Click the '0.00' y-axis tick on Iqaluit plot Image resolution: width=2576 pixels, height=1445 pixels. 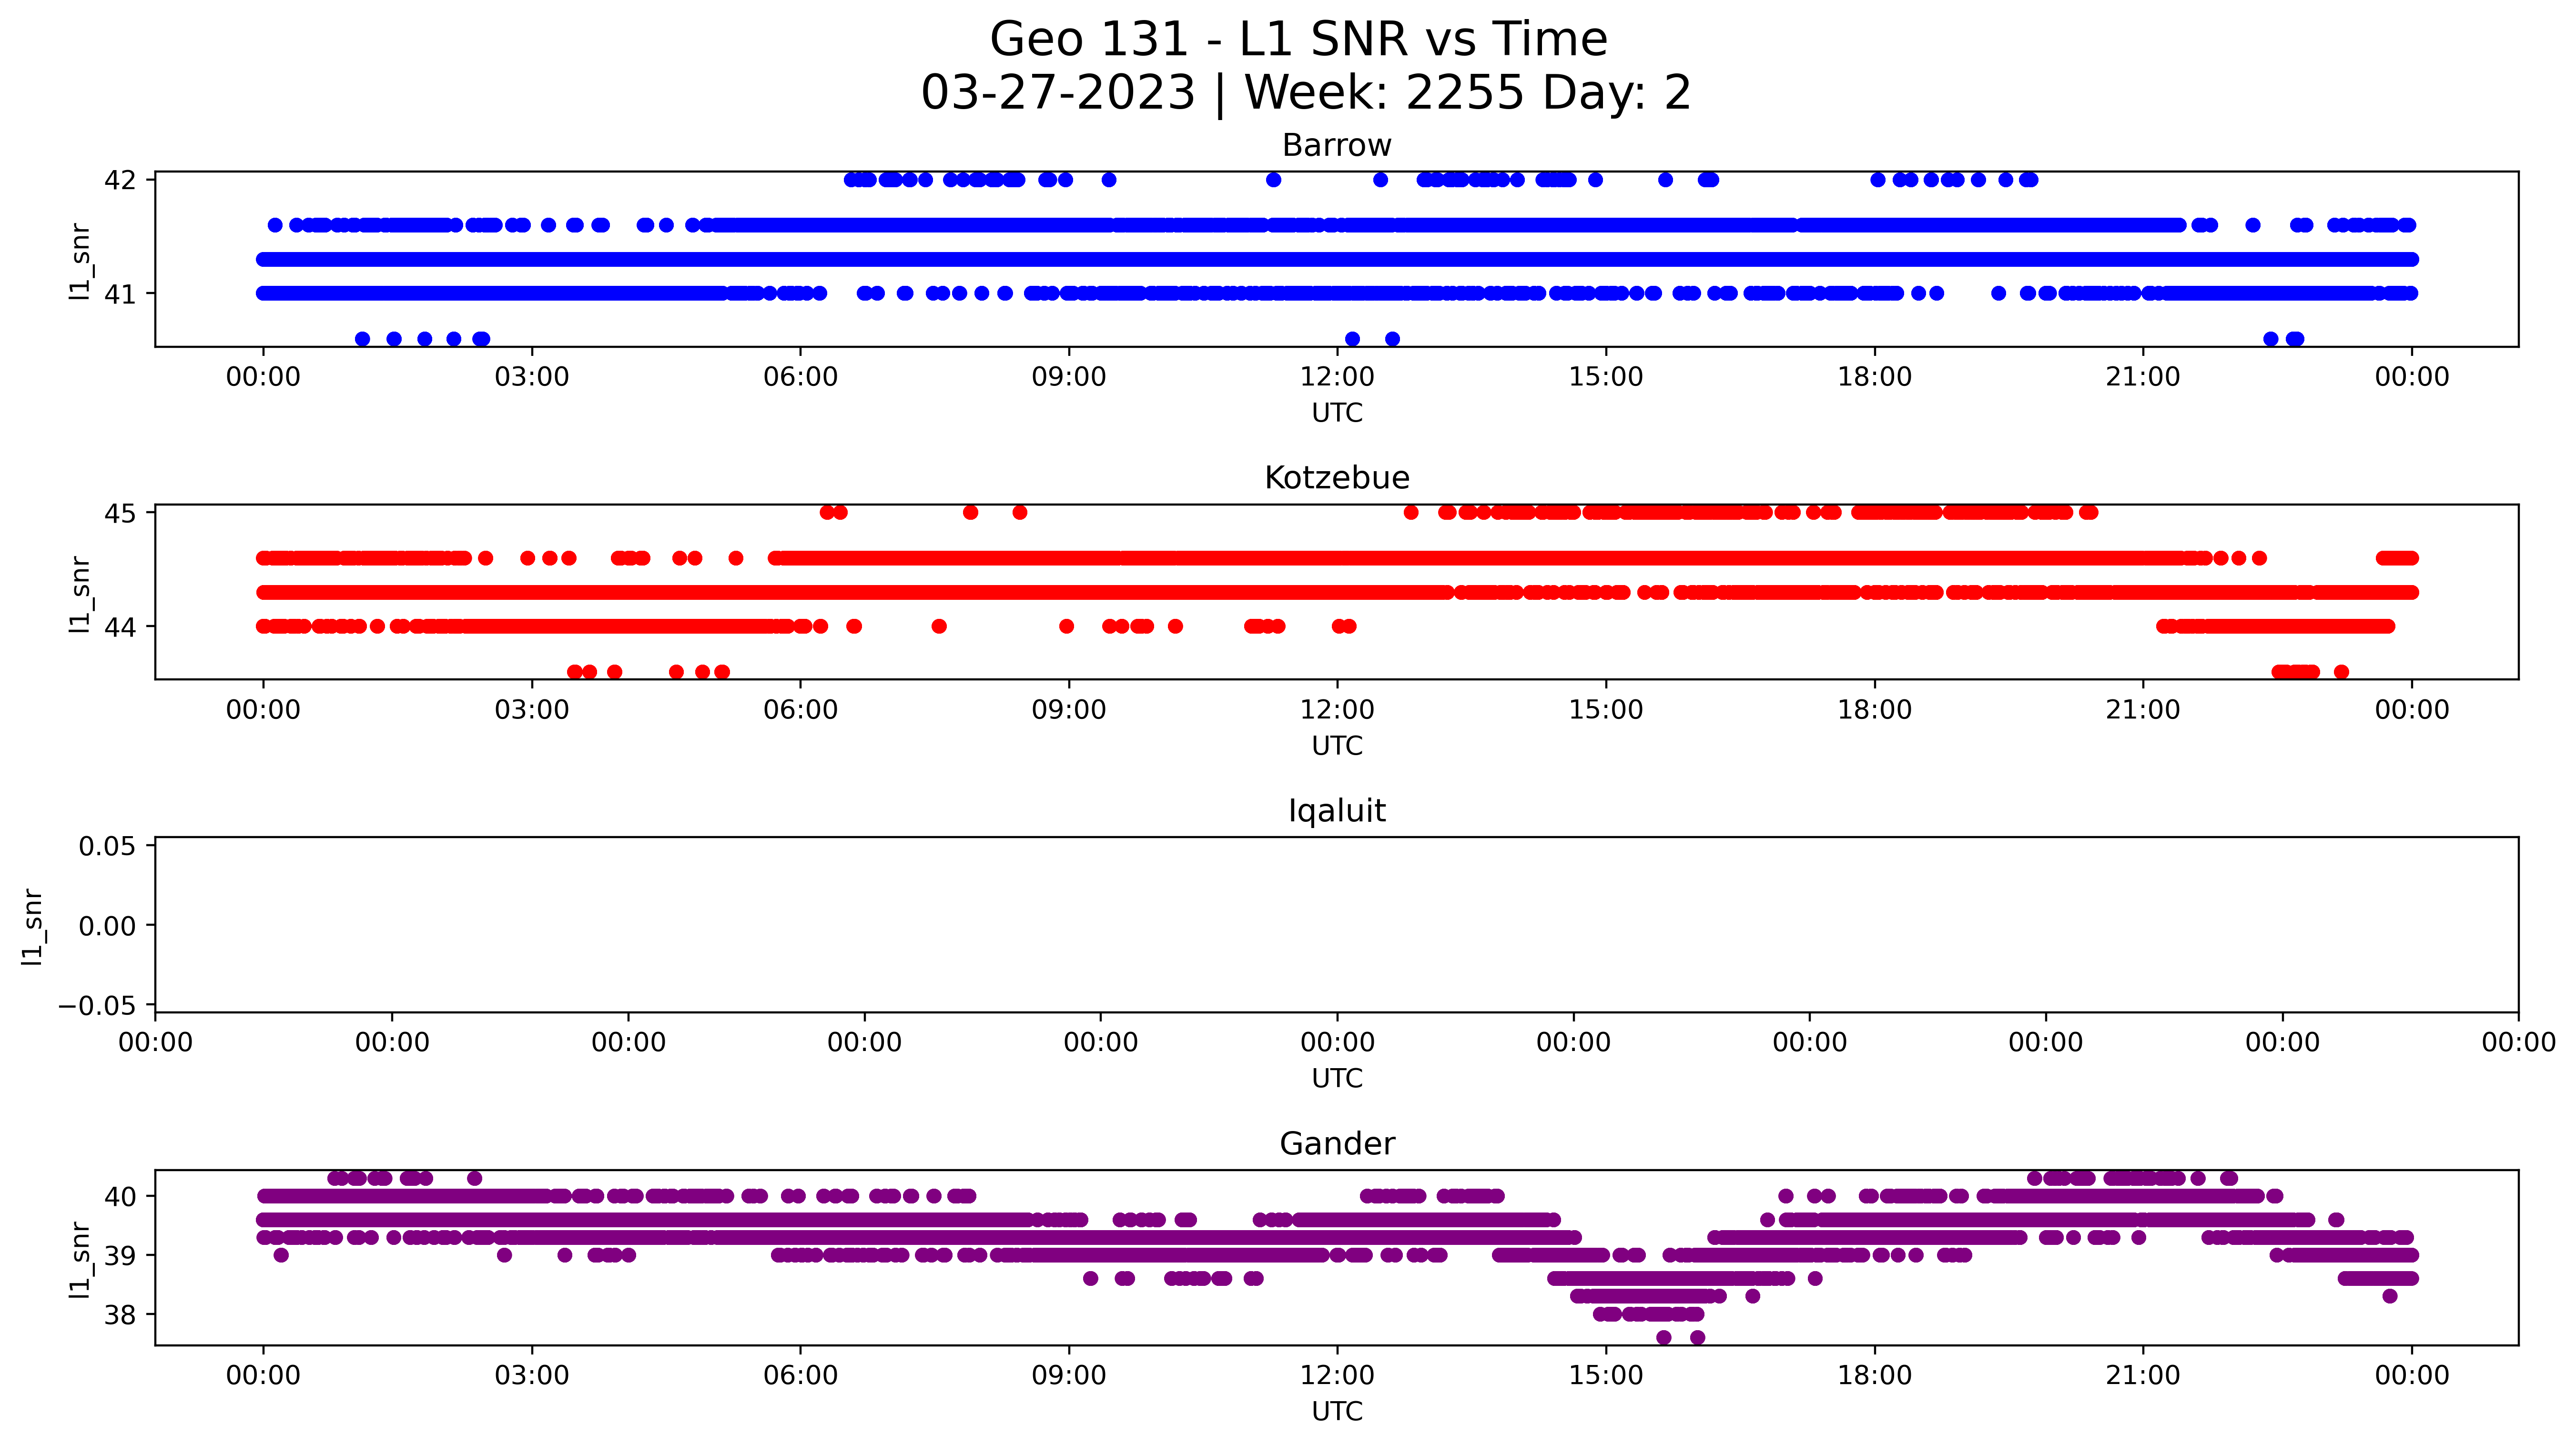[107, 926]
